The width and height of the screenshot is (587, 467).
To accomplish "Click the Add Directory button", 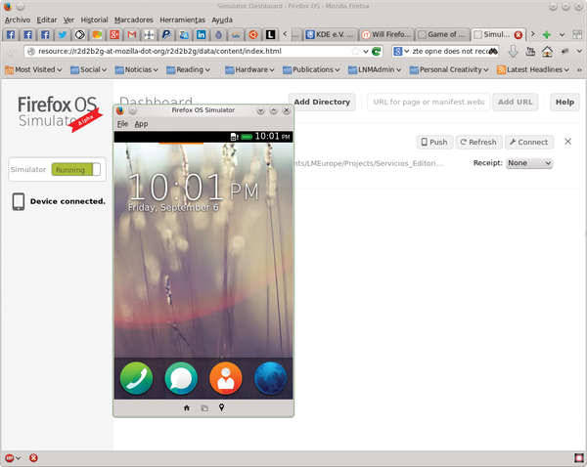I will 322,102.
